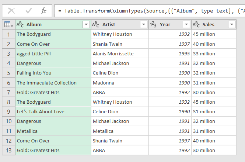Click Whitney Houston cell in row 1
This screenshot has height=162, width=245.
pos(120,34)
